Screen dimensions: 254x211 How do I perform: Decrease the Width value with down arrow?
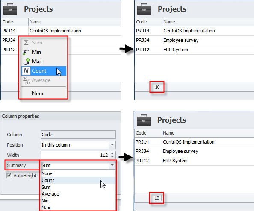(x=112, y=157)
